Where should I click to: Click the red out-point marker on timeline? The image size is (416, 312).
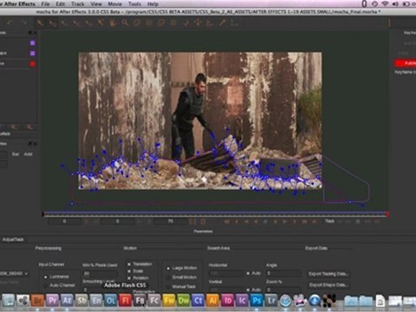387,214
